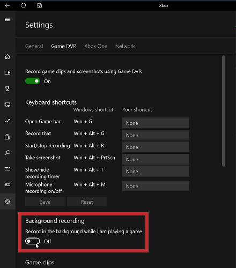Viewport: 236px width, 268px height.
Task: Click the Win + Alt + T text
Action: point(88,169)
